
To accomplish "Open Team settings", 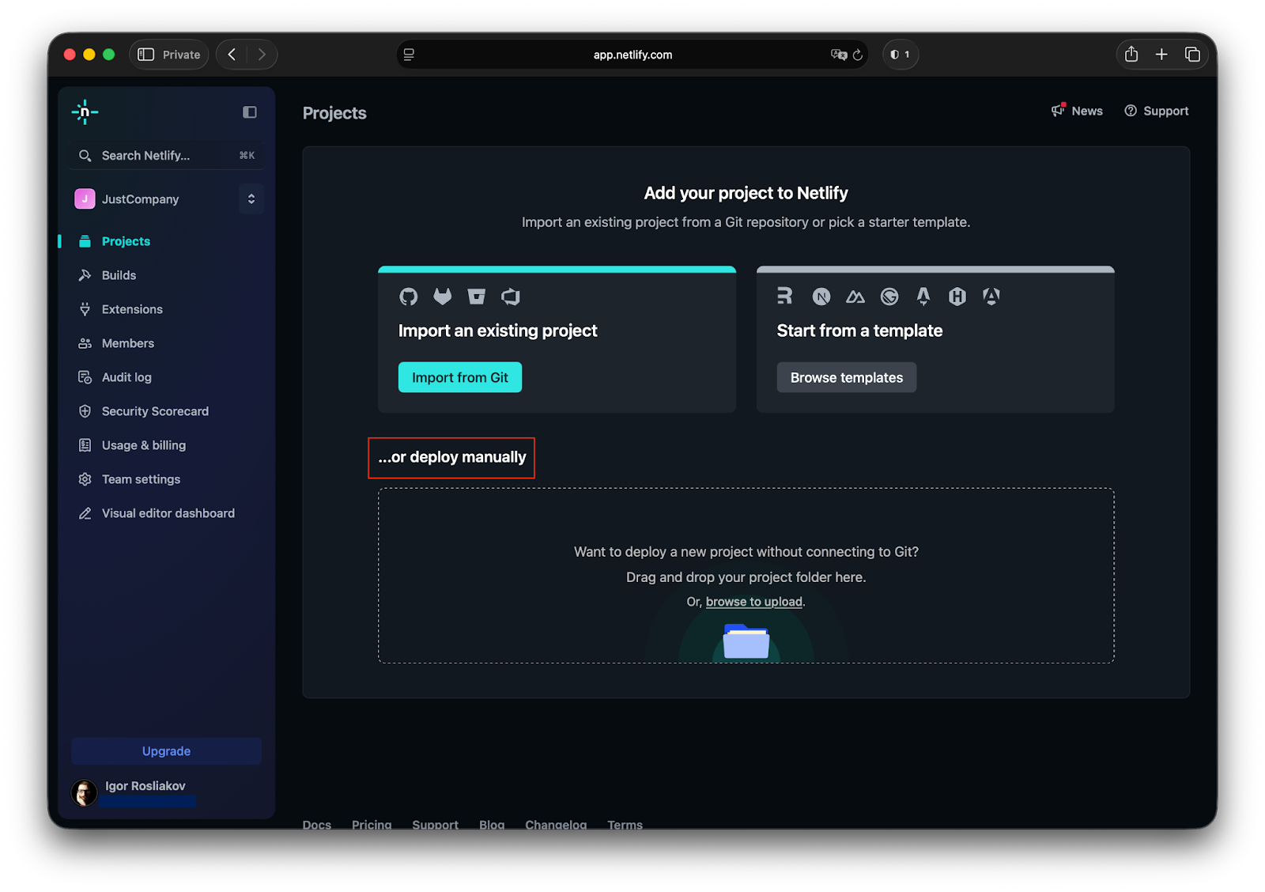I will click(141, 479).
